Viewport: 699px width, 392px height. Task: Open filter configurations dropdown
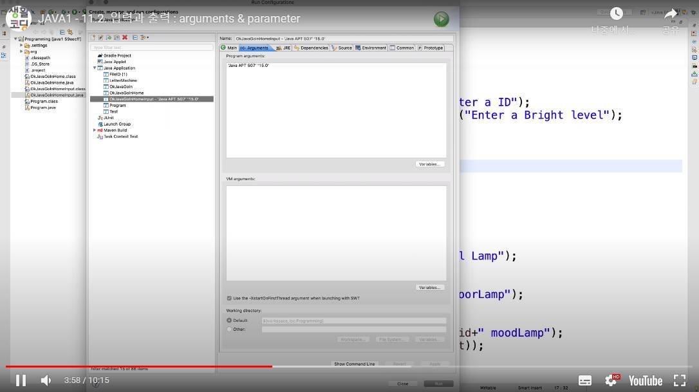coord(144,37)
